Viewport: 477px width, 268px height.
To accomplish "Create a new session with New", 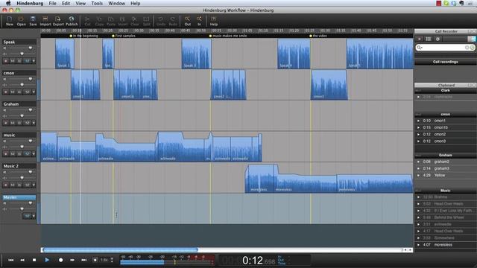I will pyautogui.click(x=10, y=21).
